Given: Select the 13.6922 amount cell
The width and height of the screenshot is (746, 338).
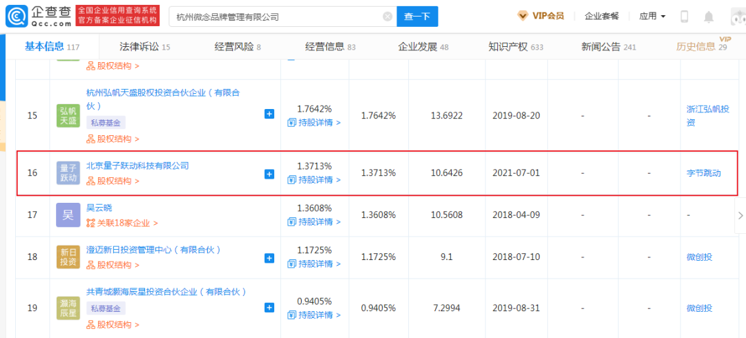Looking at the screenshot, I should tap(446, 115).
